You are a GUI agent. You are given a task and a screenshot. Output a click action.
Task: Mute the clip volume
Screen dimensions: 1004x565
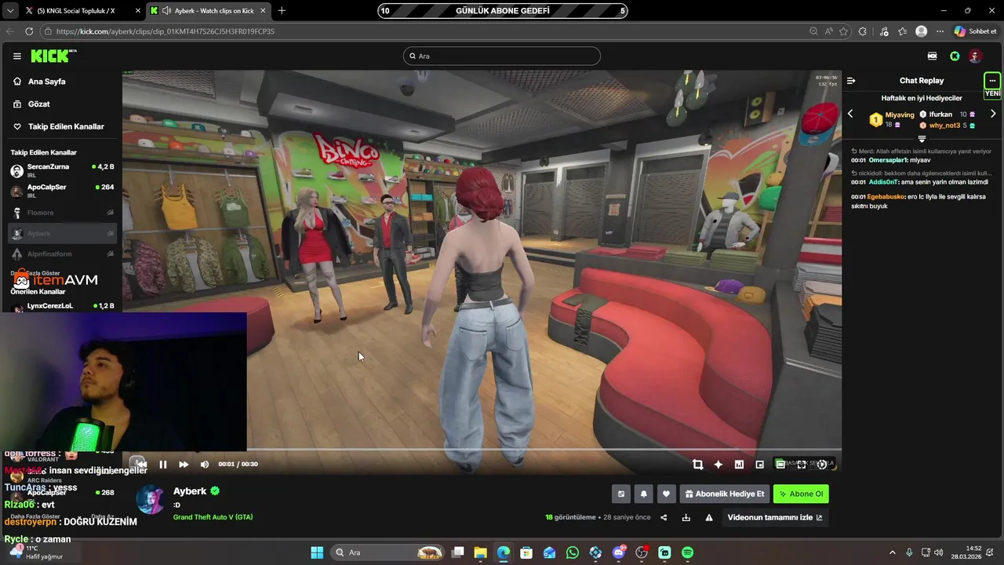point(205,465)
